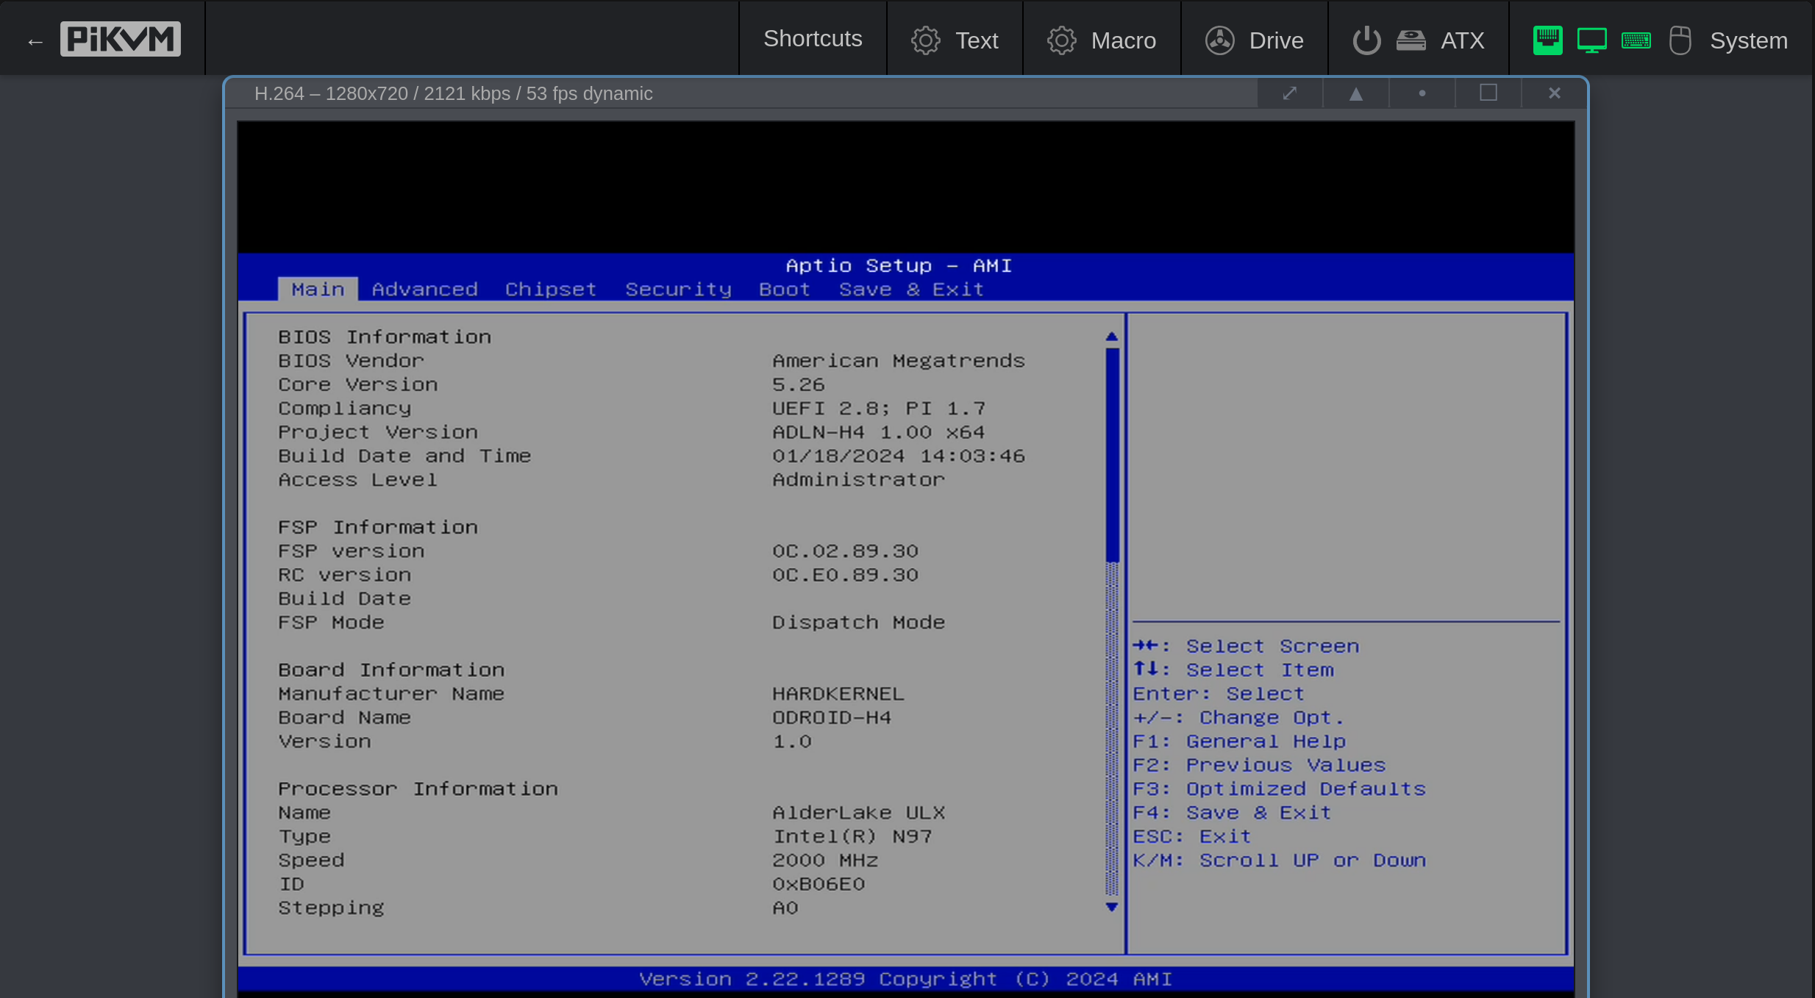Open the Text paste menu

[x=955, y=40]
